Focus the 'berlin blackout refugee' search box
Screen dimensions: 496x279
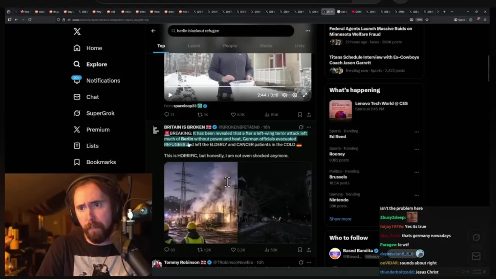tap(231, 31)
